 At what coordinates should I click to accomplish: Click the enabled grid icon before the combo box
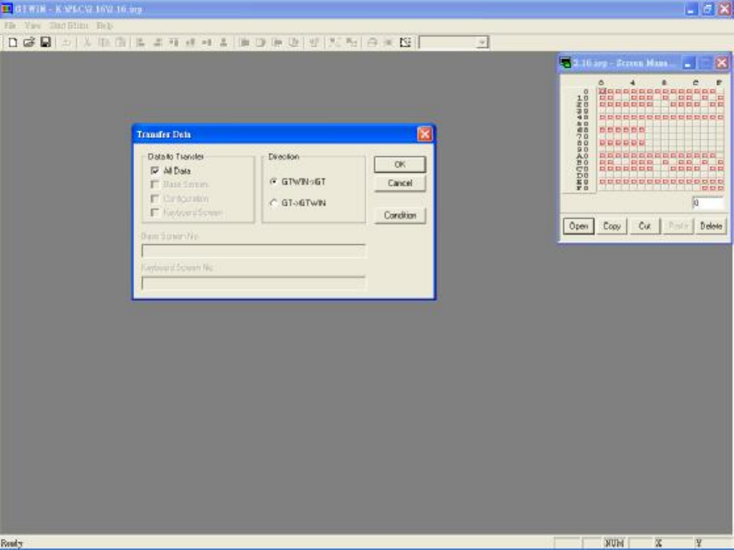point(405,43)
